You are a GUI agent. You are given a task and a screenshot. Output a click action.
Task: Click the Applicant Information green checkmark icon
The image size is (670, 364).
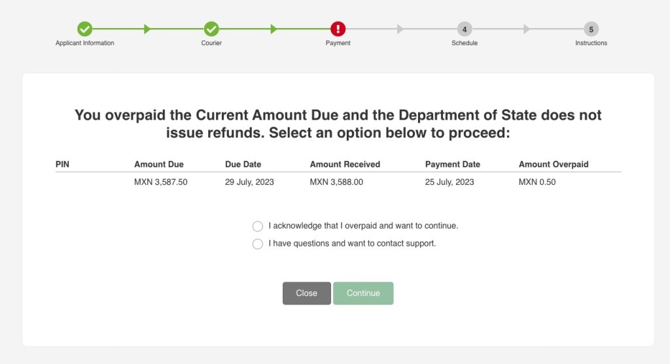coord(84,29)
